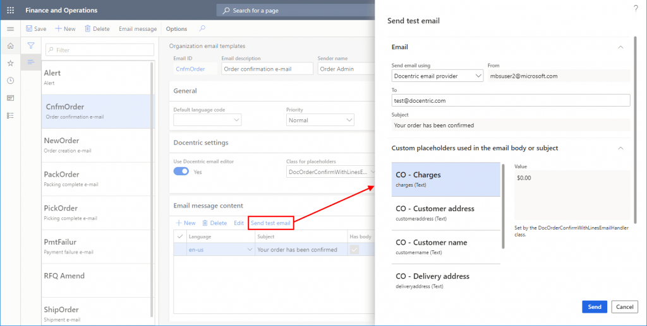
Task: Click the list view lines icon
Action: pyautogui.click(x=30, y=62)
